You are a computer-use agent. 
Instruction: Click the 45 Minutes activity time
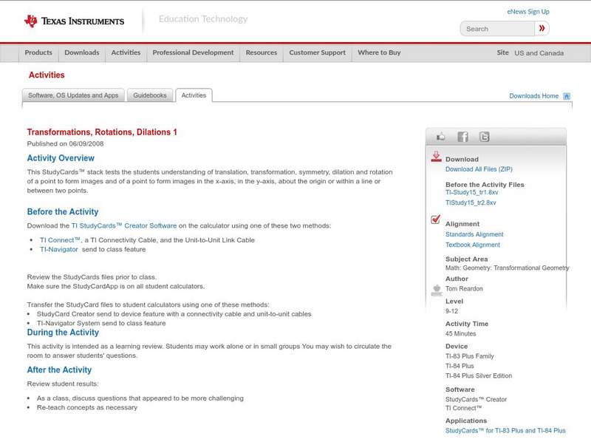(x=460, y=333)
